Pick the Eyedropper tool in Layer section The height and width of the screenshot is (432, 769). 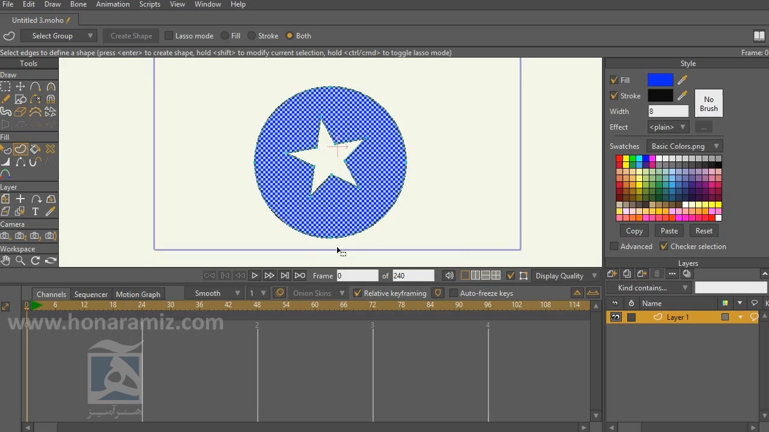(x=50, y=211)
